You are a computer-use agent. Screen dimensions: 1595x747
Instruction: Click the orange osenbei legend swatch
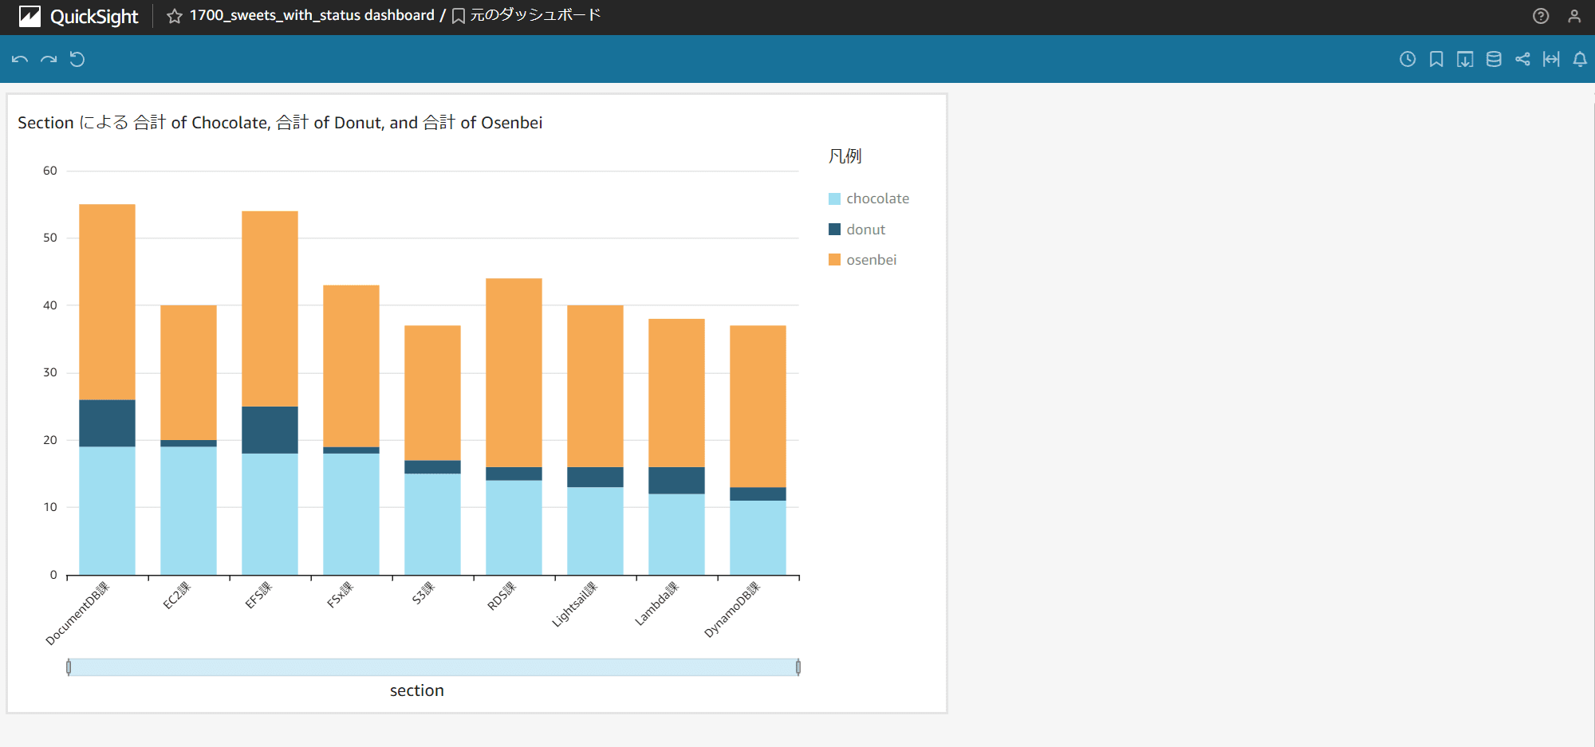point(834,260)
